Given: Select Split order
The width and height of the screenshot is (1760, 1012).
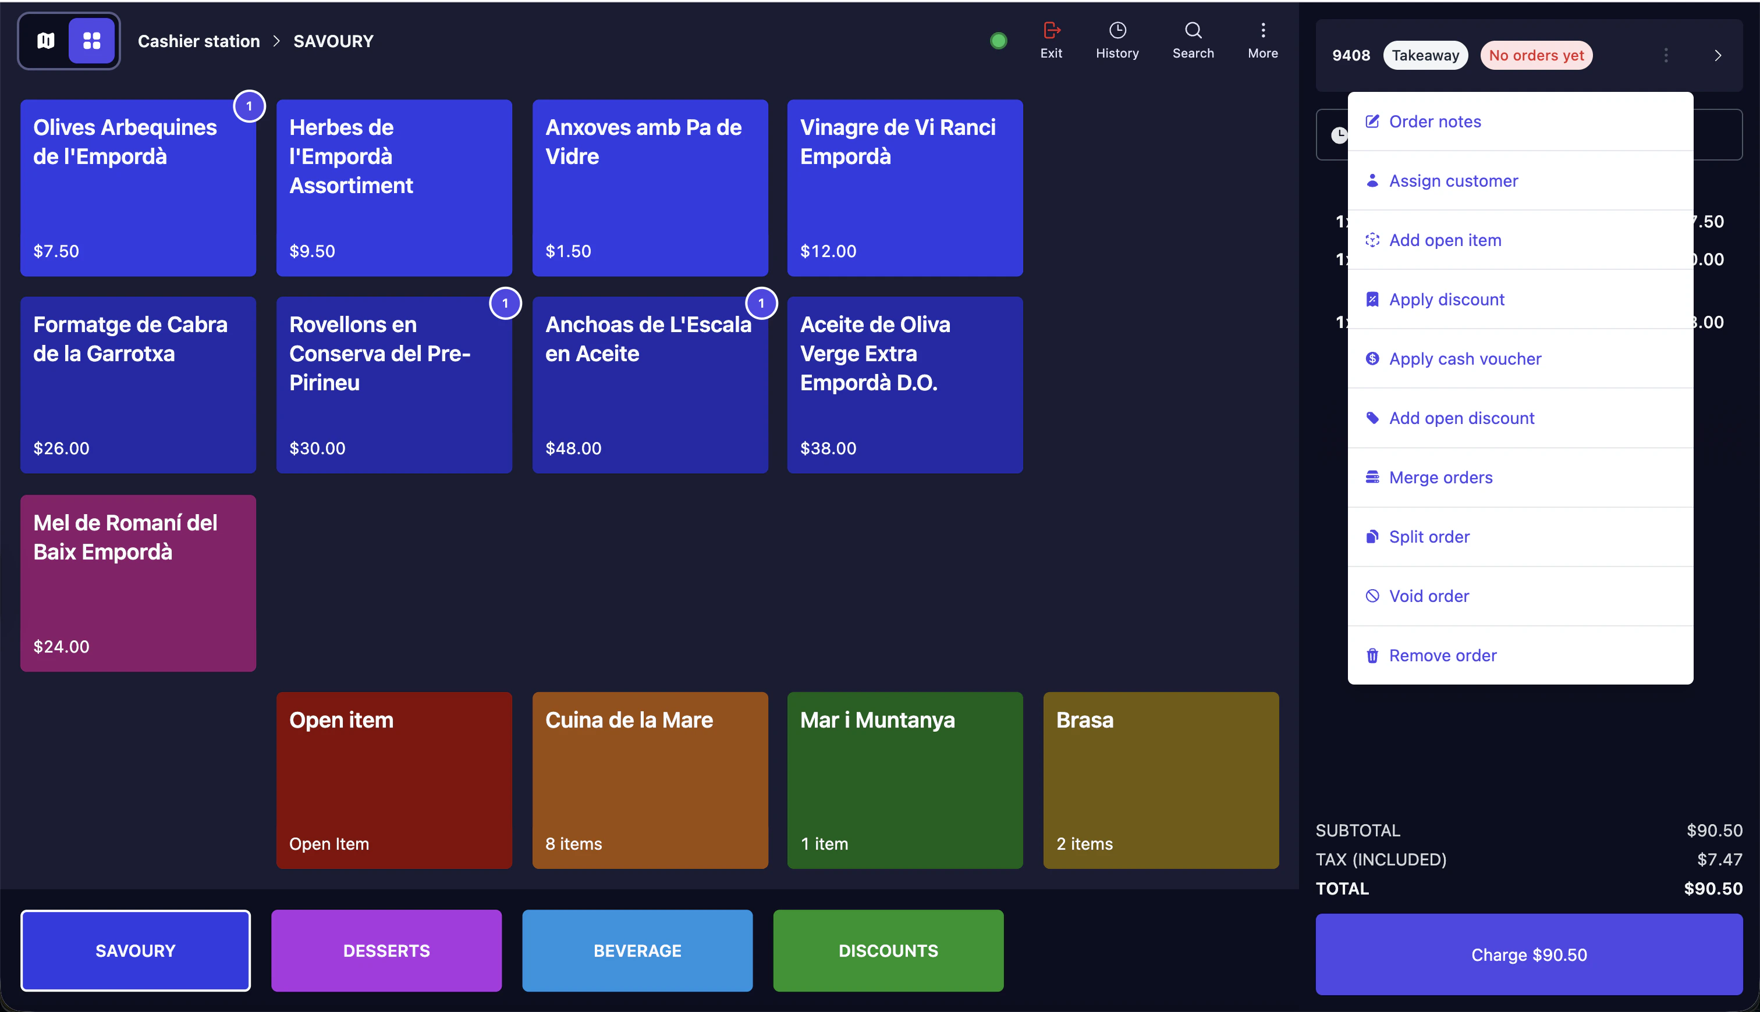Looking at the screenshot, I should pyautogui.click(x=1429, y=536).
